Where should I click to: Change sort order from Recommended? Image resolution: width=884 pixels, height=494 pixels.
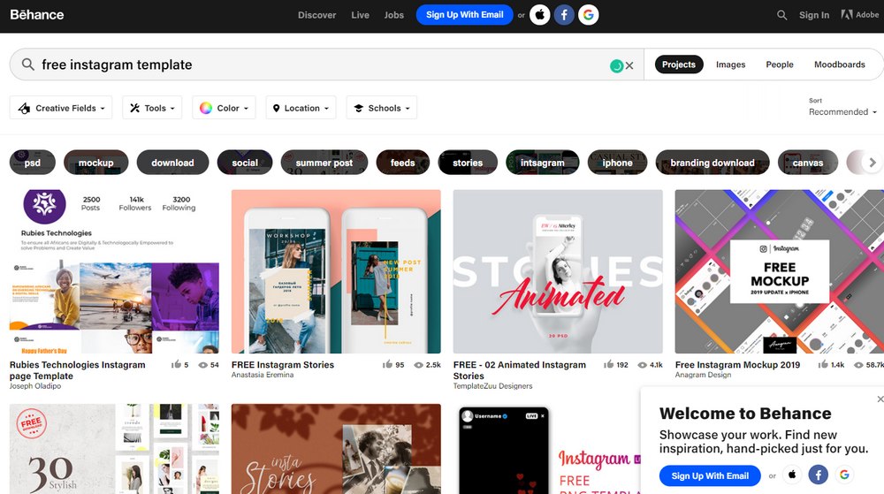(x=842, y=111)
